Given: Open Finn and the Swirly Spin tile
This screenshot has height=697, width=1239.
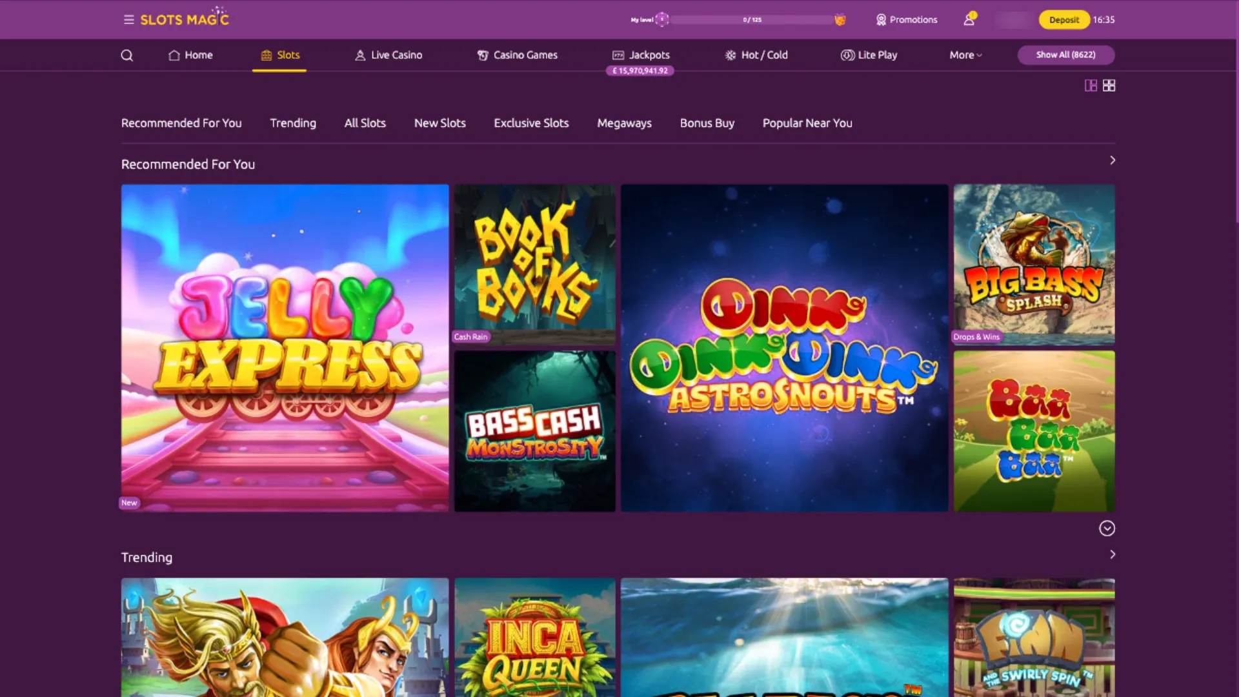Looking at the screenshot, I should click(1034, 638).
